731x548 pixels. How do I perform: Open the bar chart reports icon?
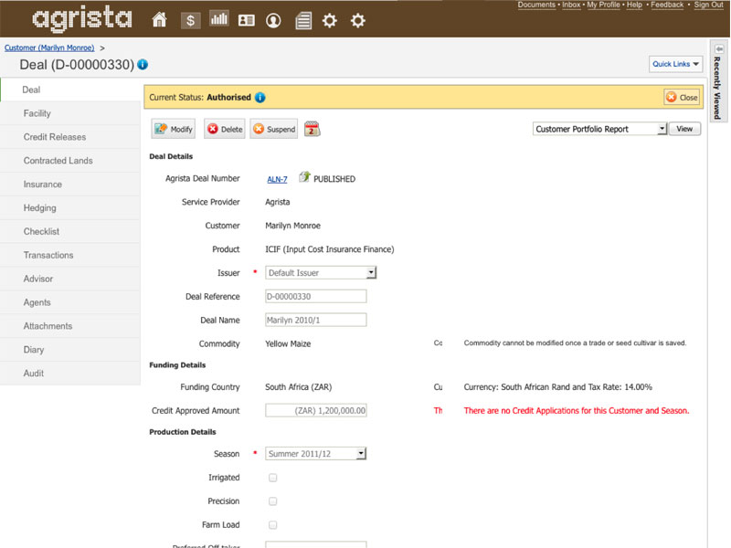pos(218,19)
